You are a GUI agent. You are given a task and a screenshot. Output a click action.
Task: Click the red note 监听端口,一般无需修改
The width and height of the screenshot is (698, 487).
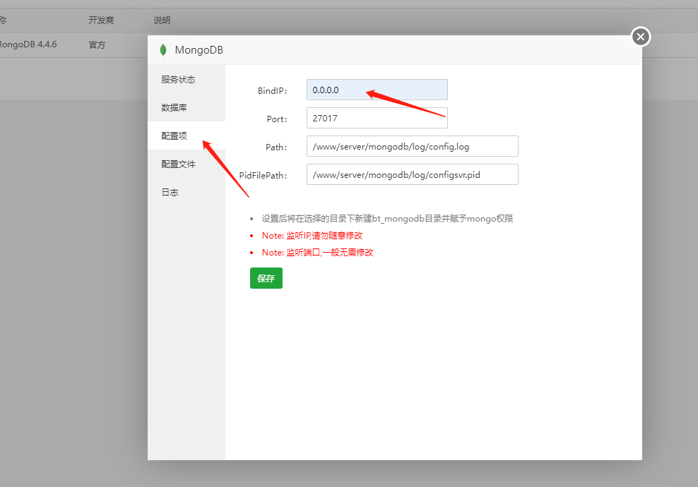[317, 253]
